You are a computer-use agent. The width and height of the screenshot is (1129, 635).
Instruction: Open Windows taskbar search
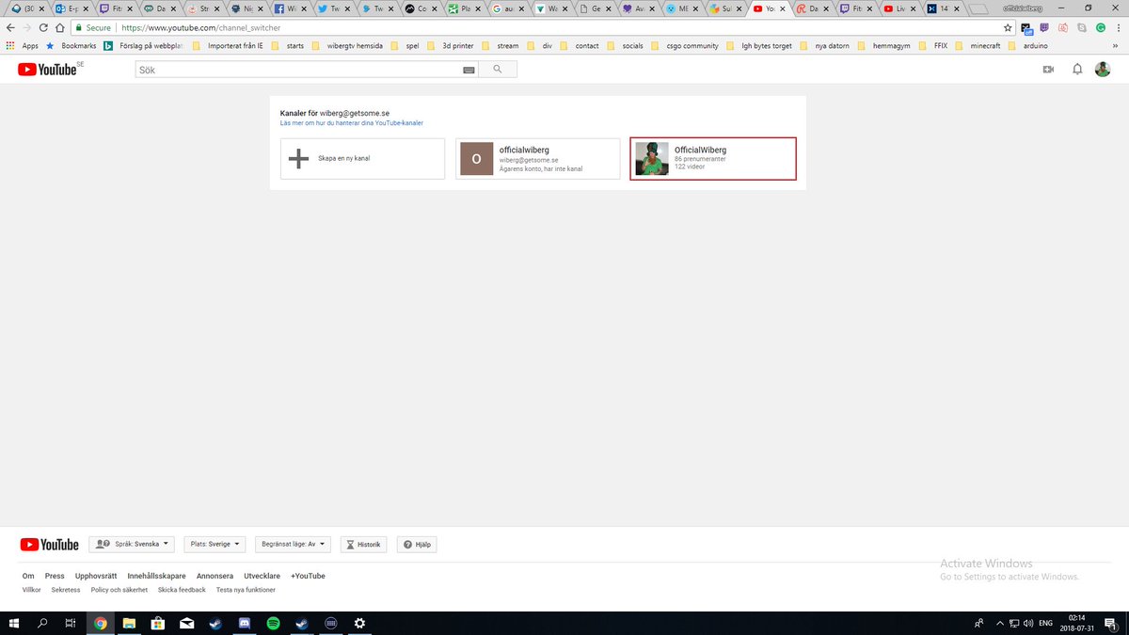click(x=42, y=623)
